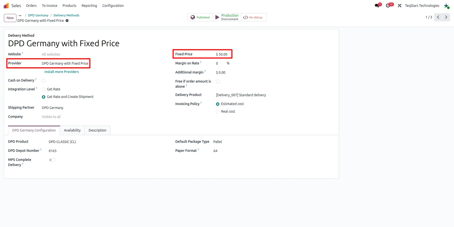
Task: Switch the Production Environment button
Action: point(227,17)
